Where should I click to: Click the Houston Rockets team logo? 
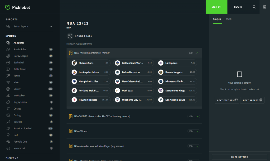coord(74,100)
